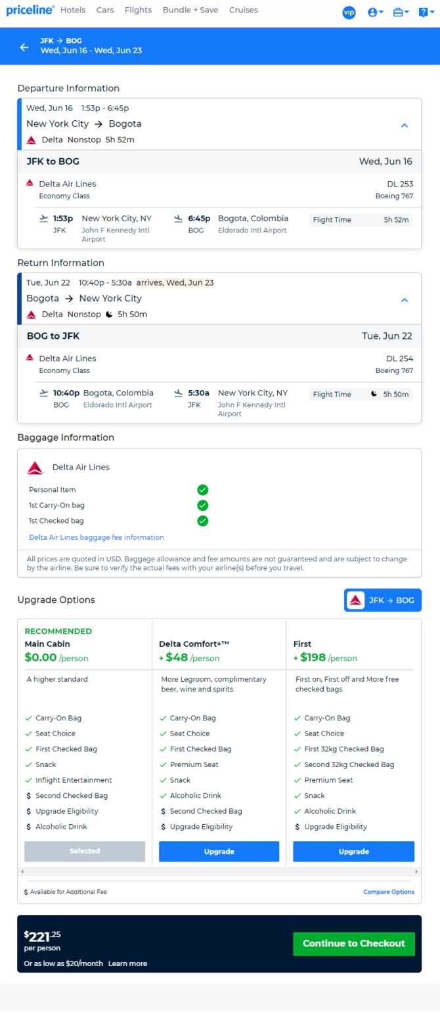440x1012 pixels.
Task: Open Delta Air Lines baggage fee information
Action: pos(97,537)
